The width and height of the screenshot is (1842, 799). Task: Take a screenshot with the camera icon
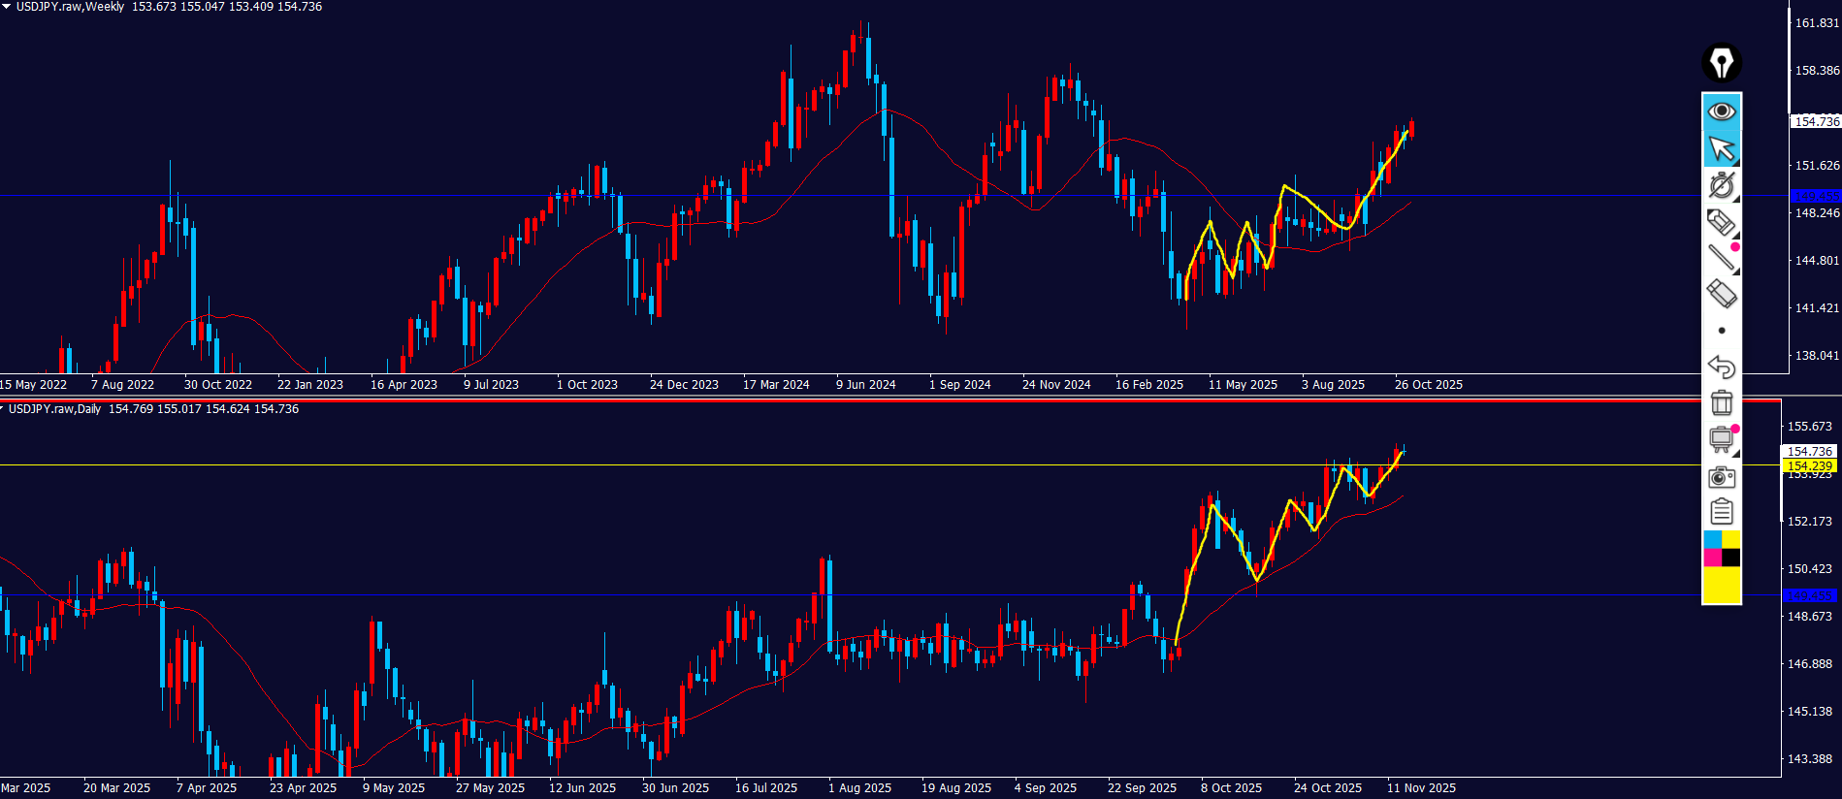click(x=1722, y=476)
